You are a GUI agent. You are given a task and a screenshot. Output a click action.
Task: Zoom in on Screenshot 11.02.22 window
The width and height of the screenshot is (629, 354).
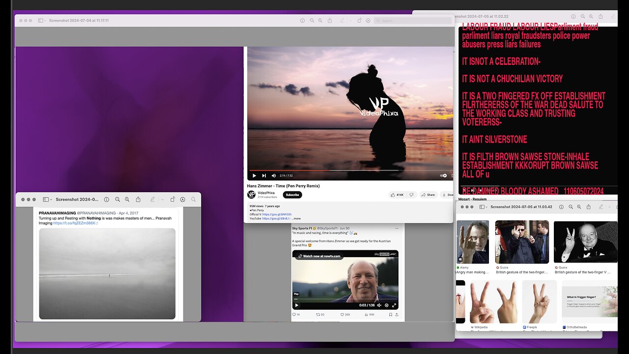[x=592, y=16]
